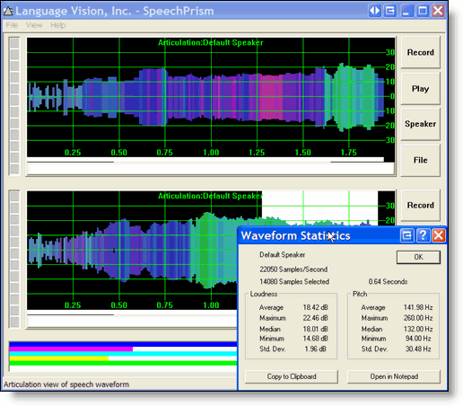Image resolution: width=463 pixels, height=406 pixels.
Task: Click the File button beside top waveform
Action: coord(420,160)
